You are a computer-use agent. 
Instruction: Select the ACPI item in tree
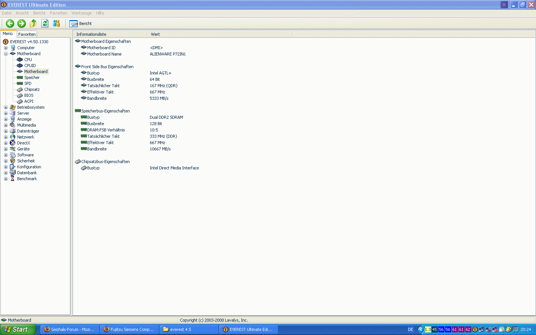click(29, 101)
